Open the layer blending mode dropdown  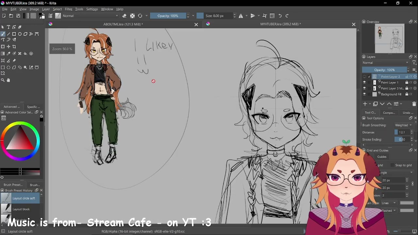(386, 63)
